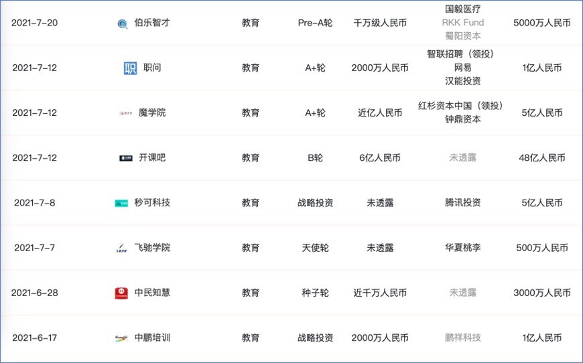Click amount 2000万人民币 in 中鹏培训 row
This screenshot has width=583, height=363.
(380, 338)
